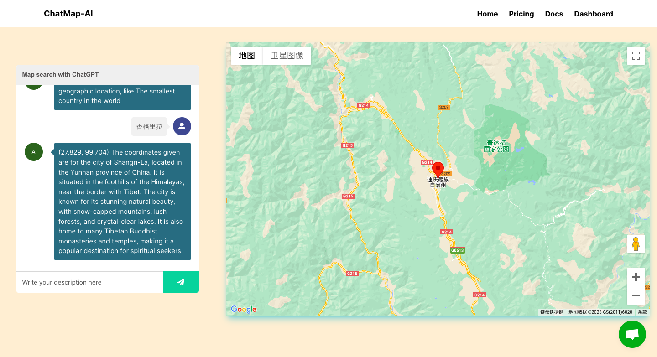The width and height of the screenshot is (657, 357).
Task: Toggle fullscreen map view
Action: coord(636,56)
